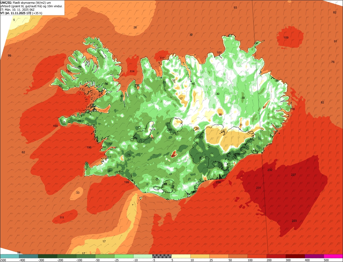Select the value 169 west of Snæfellsnes

point(55,126)
